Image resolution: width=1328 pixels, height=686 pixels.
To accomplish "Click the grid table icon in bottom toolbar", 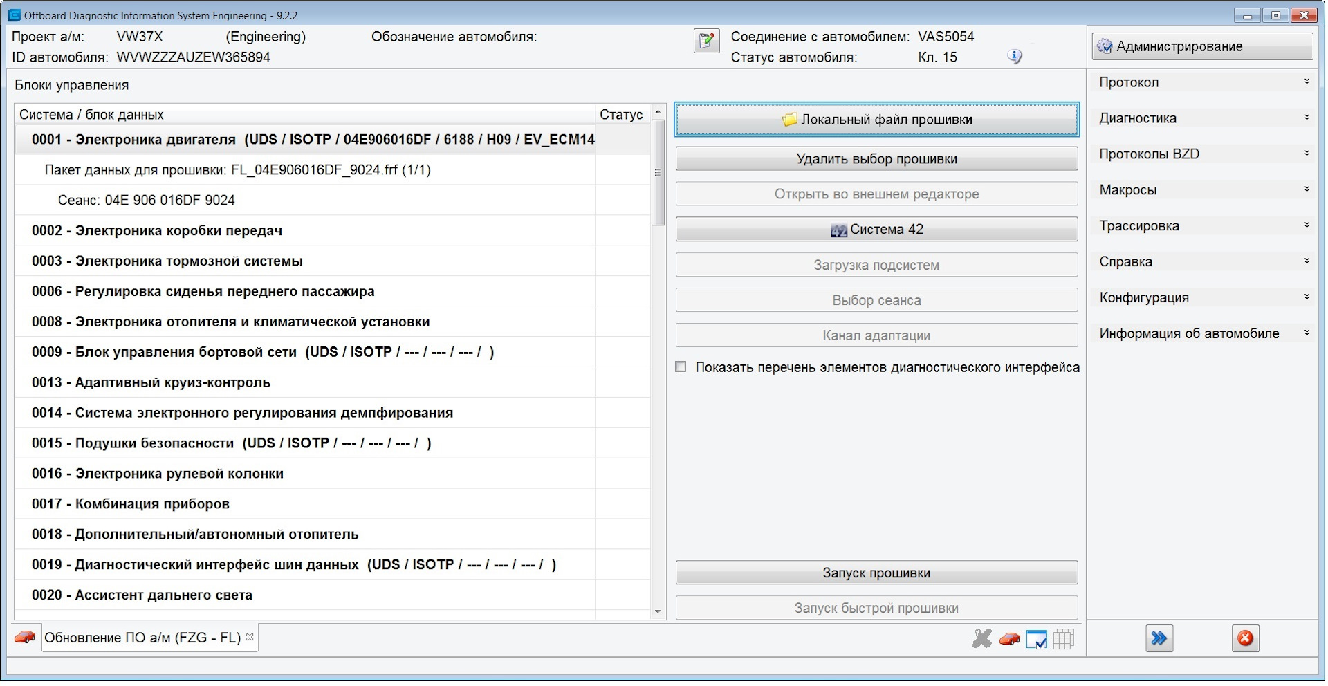I will pos(1064,638).
